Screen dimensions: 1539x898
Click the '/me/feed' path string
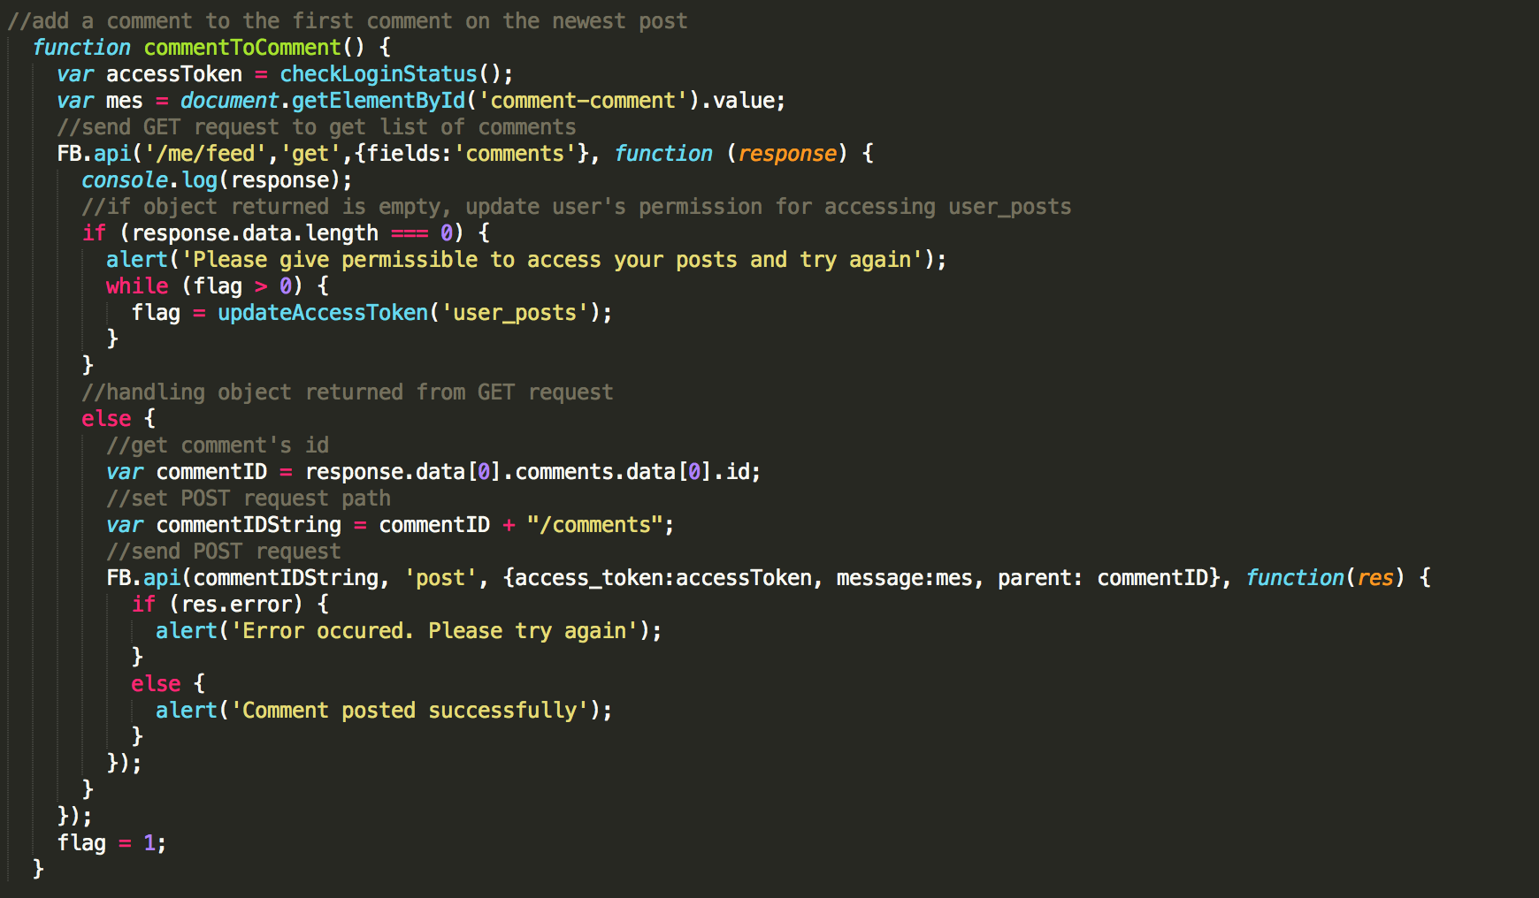pos(205,154)
